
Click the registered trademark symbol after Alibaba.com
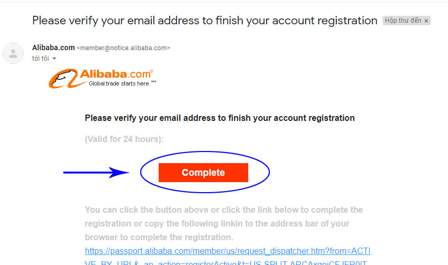[x=152, y=71]
